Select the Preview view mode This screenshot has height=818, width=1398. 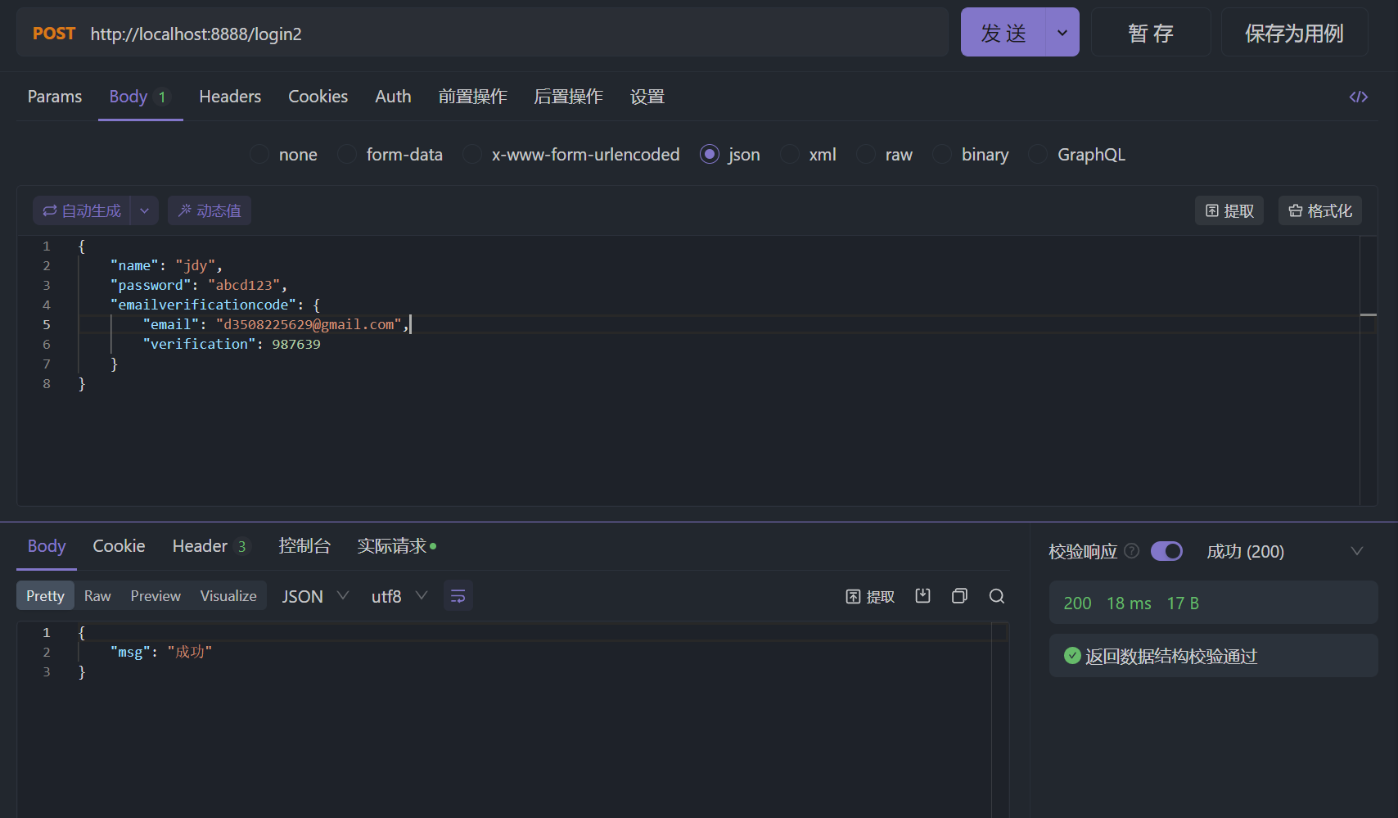coord(156,596)
